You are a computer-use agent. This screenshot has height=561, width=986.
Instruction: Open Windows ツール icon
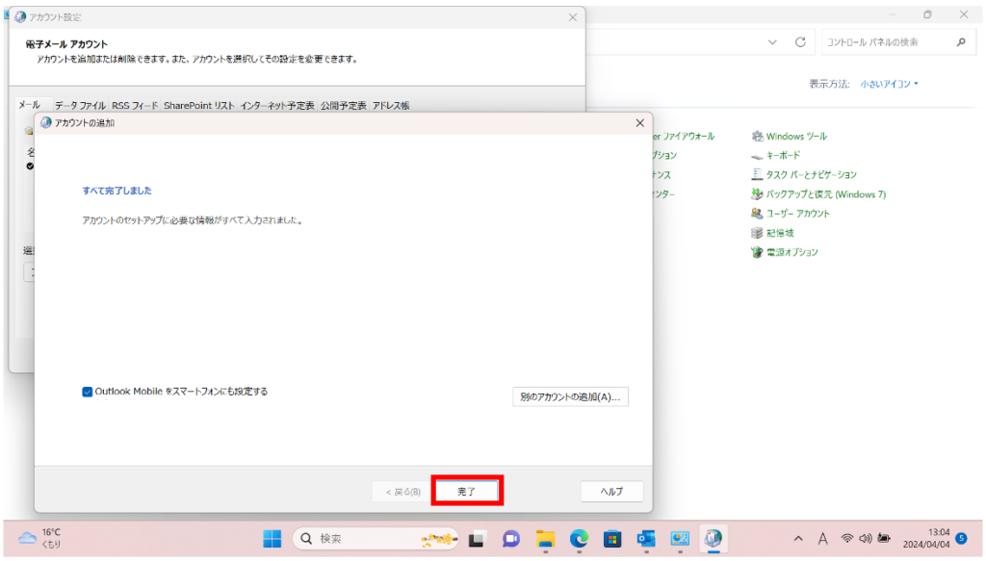coord(795,136)
